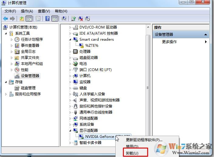The width and height of the screenshot is (214, 157).
Task: Collapse the 显示适配器 category
Action: [70, 131]
